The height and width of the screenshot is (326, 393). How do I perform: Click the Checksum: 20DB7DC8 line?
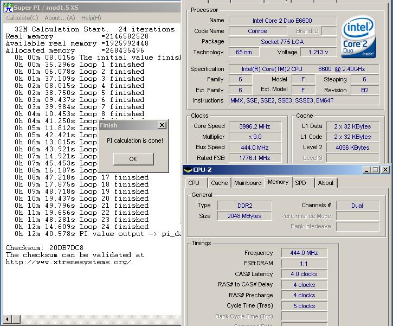(44, 248)
